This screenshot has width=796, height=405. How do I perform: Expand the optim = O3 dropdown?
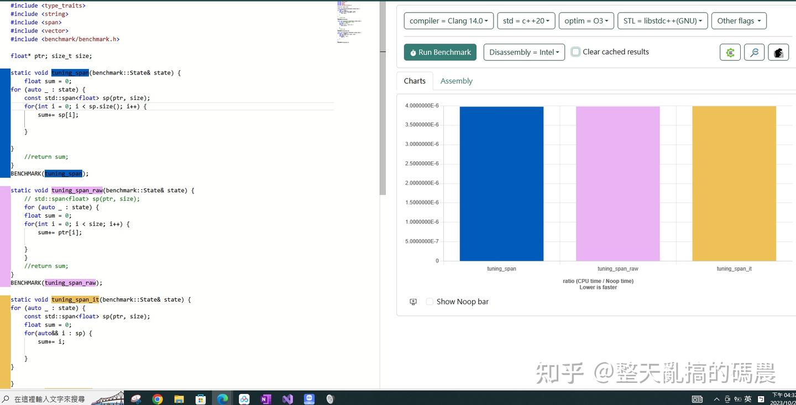586,21
